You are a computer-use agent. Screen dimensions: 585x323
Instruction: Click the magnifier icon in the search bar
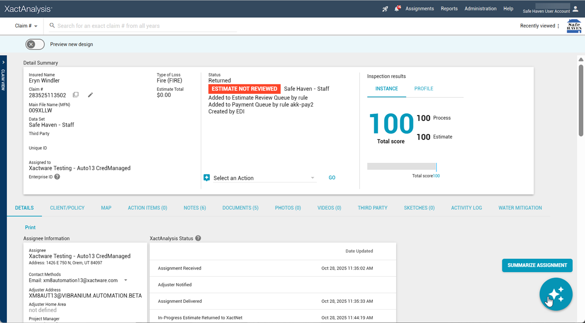click(x=52, y=26)
